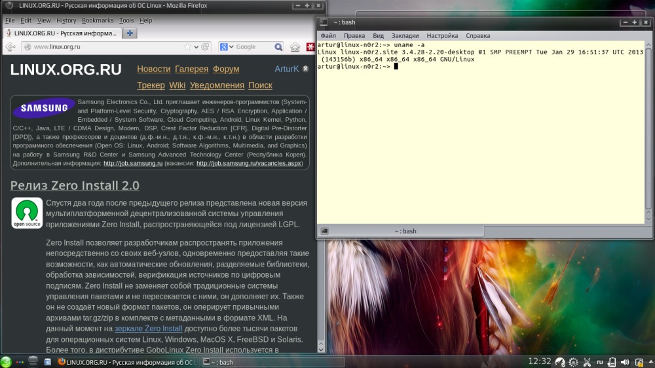This screenshot has width=655, height=368.
Task: Click the terminal scrollbar down arrow
Action: [x=648, y=219]
